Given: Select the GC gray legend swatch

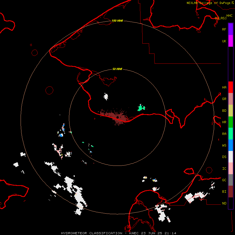Looking at the screenshot, I should pos(231,180).
